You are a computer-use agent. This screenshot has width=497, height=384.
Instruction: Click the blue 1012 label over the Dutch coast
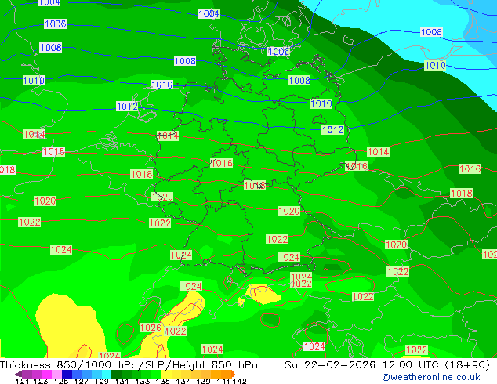pyautogui.click(x=127, y=106)
